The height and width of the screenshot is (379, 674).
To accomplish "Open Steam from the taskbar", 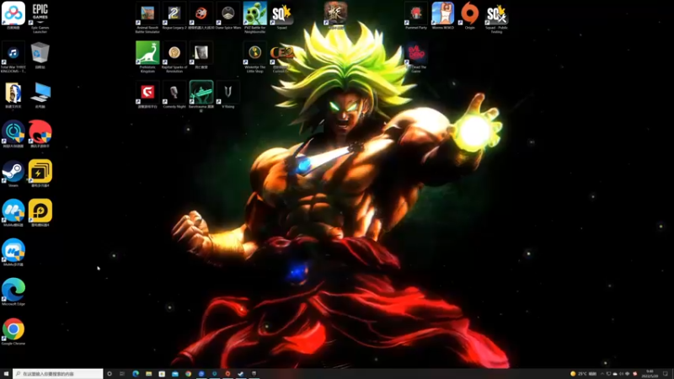I will click(241, 374).
